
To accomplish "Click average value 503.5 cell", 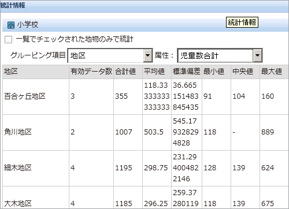I will point(157,132).
